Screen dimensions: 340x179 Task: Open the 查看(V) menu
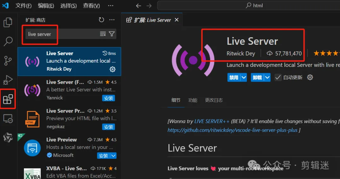pyautogui.click(x=92, y=5)
